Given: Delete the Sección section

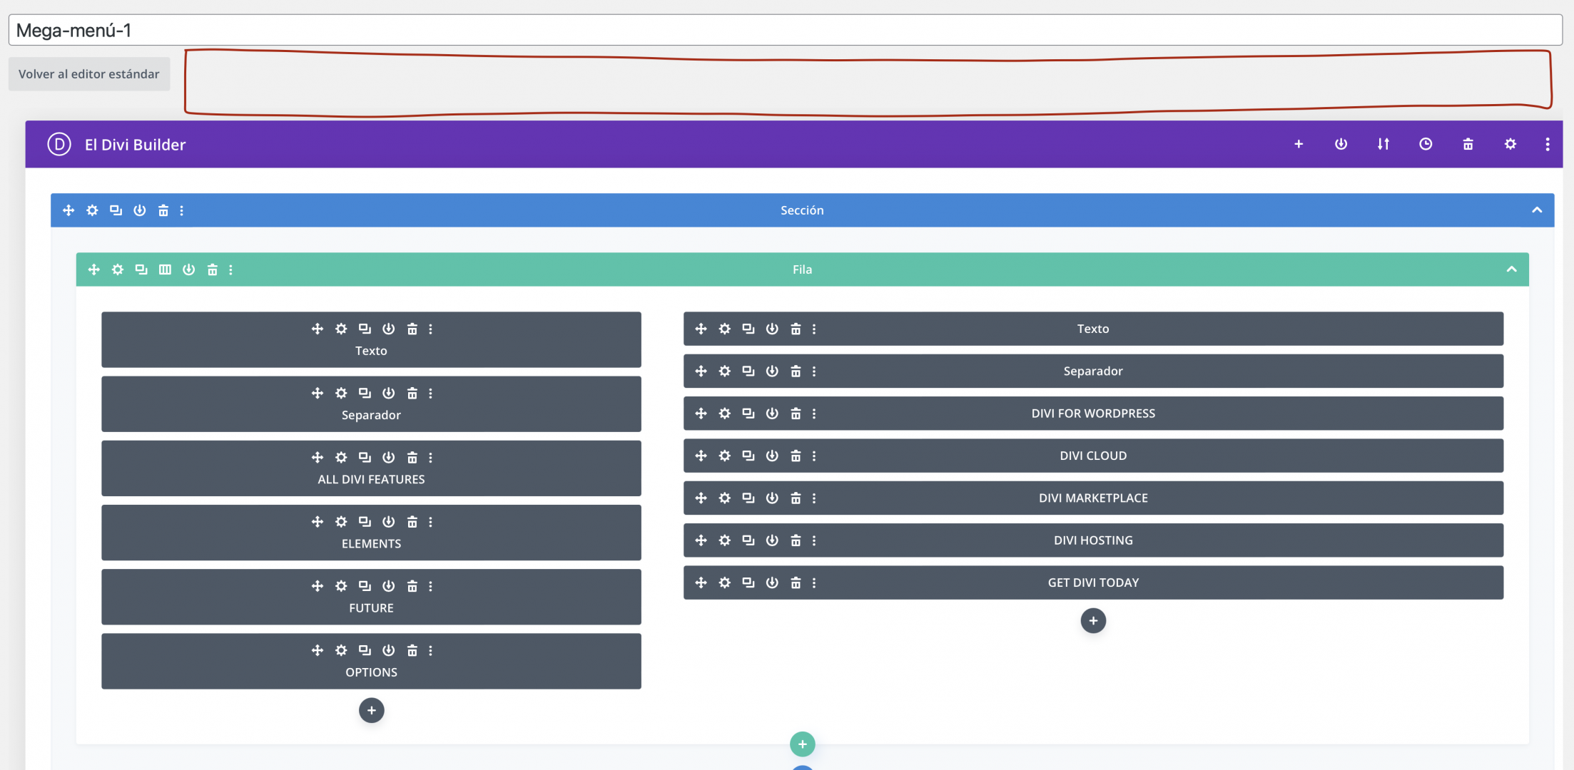Looking at the screenshot, I should [x=163, y=210].
